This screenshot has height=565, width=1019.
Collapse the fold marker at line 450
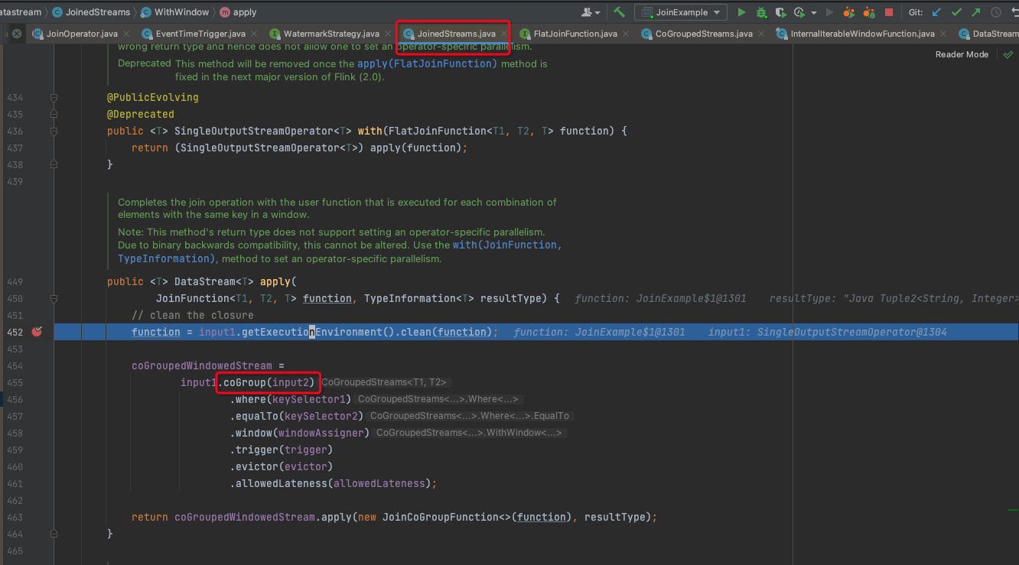click(x=54, y=298)
